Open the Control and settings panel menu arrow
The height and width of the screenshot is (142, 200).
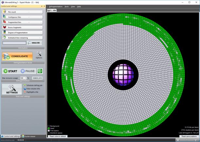(42, 6)
